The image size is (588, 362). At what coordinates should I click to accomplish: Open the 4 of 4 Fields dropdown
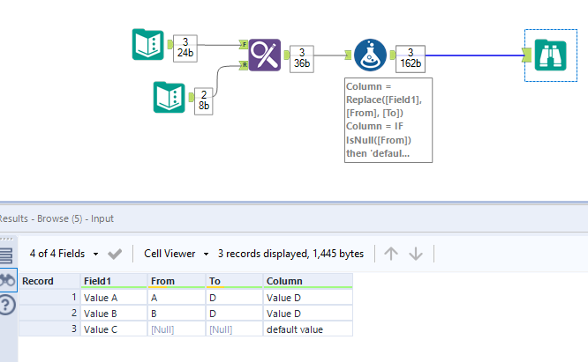(64, 254)
